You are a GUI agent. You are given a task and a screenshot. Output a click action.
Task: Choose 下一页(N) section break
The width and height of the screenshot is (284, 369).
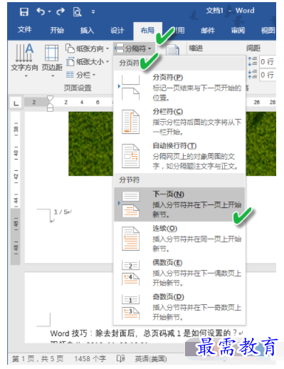(179, 204)
